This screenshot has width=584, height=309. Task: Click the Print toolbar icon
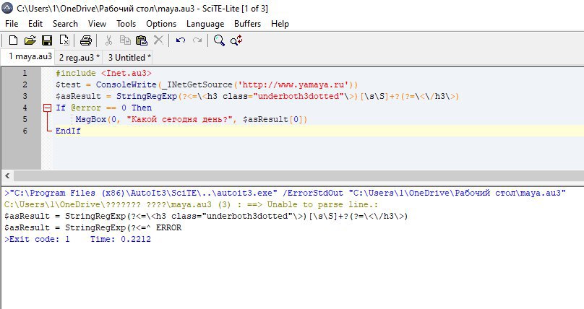point(86,40)
